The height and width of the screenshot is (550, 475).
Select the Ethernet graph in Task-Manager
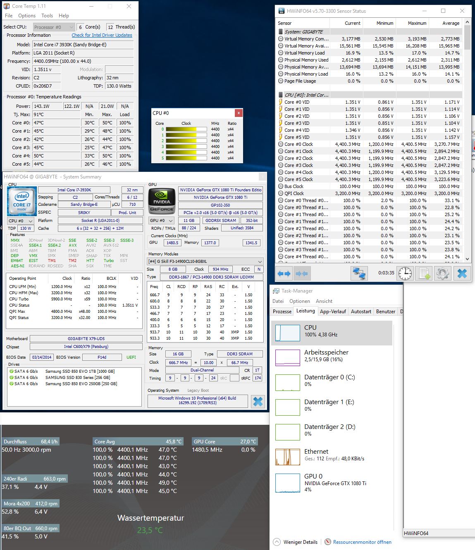click(288, 457)
